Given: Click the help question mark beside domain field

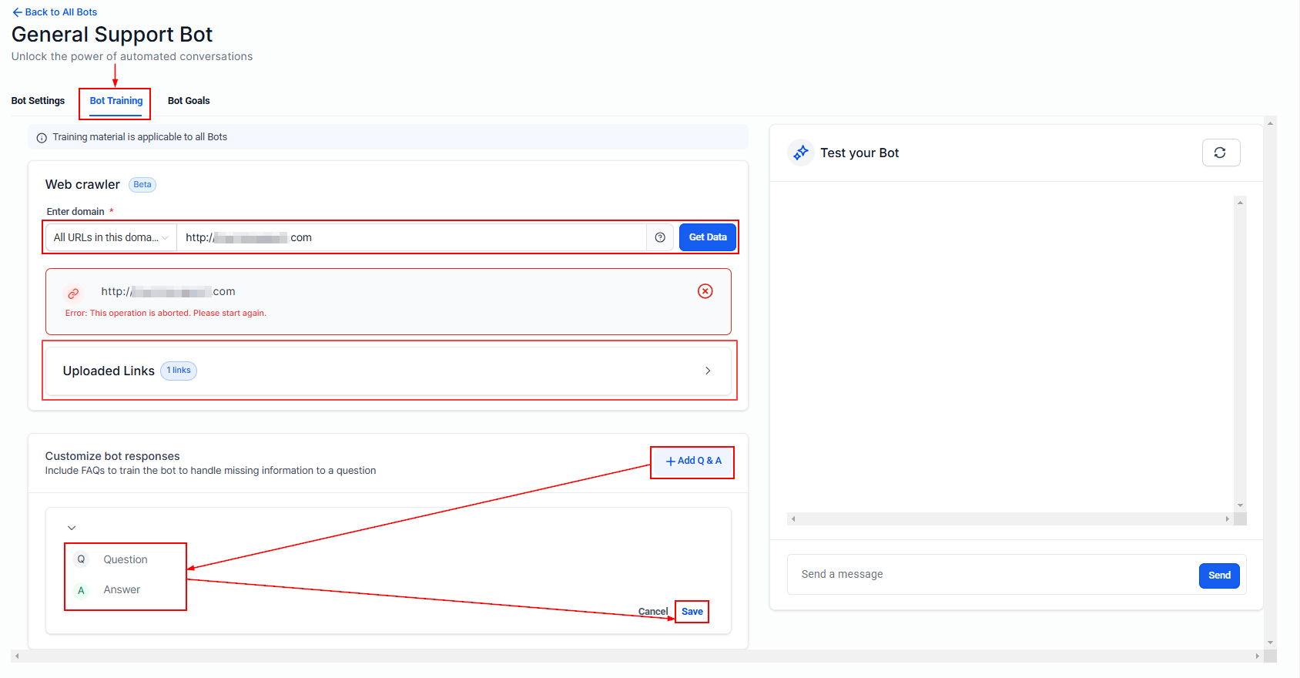Looking at the screenshot, I should click(660, 237).
